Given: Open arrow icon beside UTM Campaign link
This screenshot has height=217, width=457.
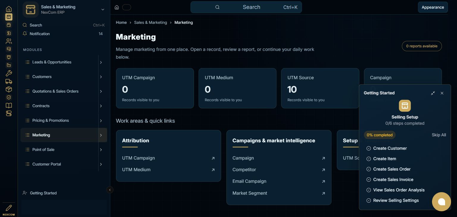Looking at the screenshot, I should [x=213, y=158].
